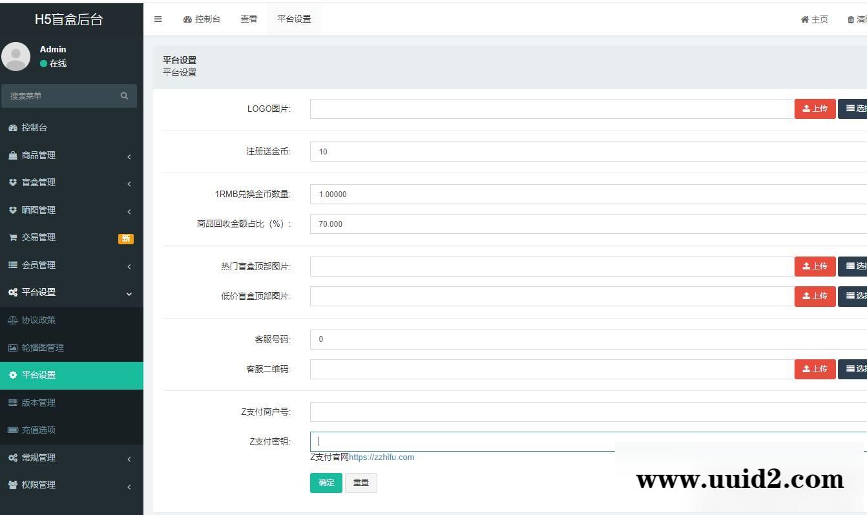Open 协议政策 with the scale icon
The width and height of the screenshot is (867, 515).
click(x=38, y=320)
